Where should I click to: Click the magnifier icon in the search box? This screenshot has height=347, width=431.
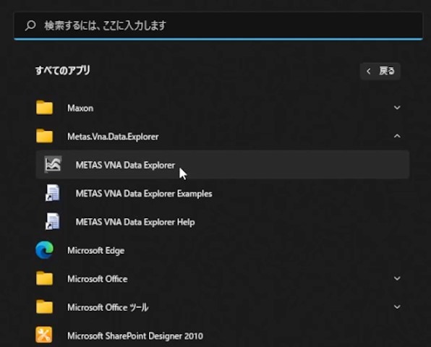coord(30,25)
